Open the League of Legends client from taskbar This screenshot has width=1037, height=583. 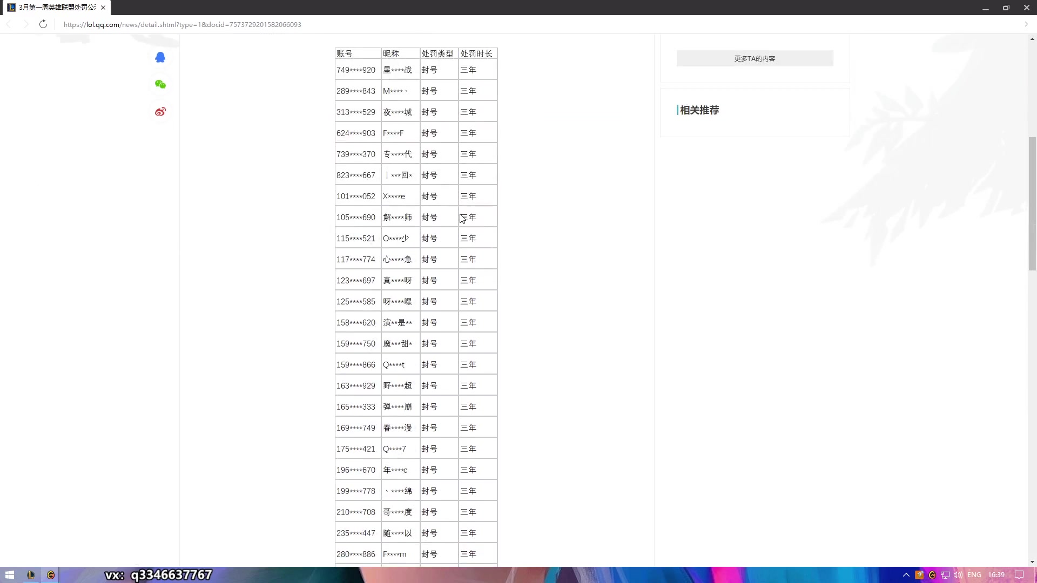tap(30, 574)
